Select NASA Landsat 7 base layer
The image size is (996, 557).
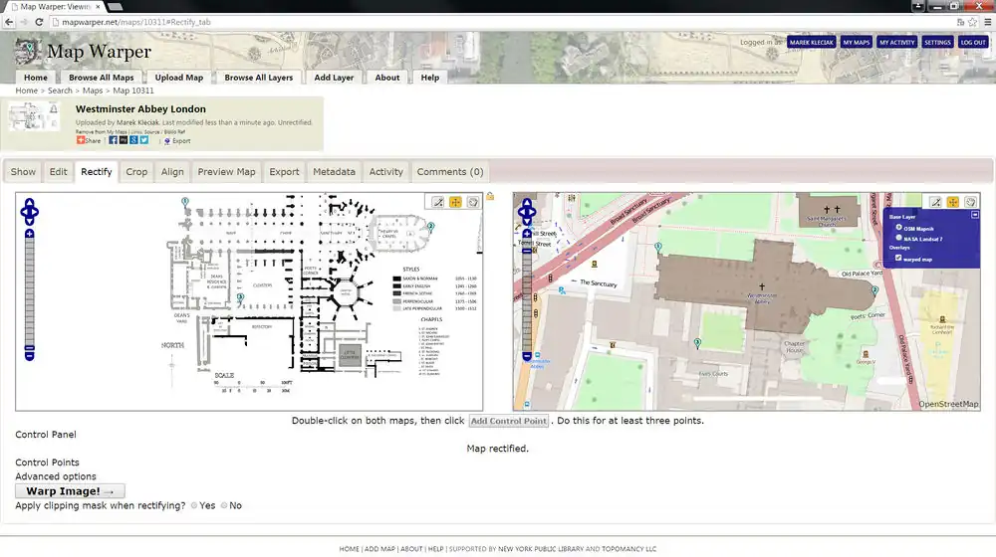pos(900,239)
